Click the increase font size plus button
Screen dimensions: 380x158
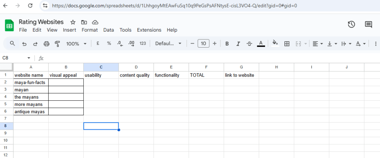215,43
